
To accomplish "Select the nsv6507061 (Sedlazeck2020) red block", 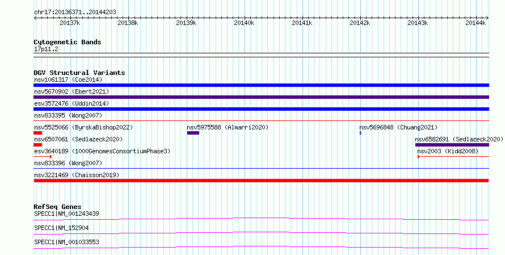I will coord(37,145).
